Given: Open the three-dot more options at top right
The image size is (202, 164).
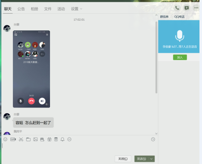Looking at the screenshot, I should [196, 8].
